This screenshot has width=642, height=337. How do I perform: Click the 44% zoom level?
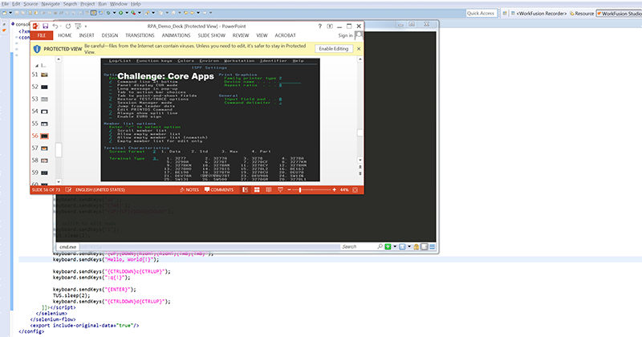click(x=344, y=189)
